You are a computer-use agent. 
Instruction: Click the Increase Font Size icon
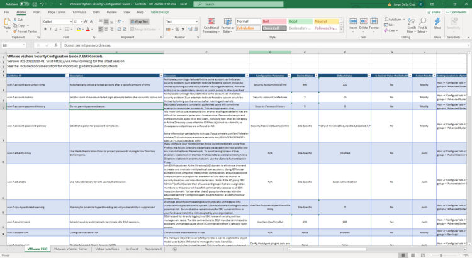coord(86,21)
